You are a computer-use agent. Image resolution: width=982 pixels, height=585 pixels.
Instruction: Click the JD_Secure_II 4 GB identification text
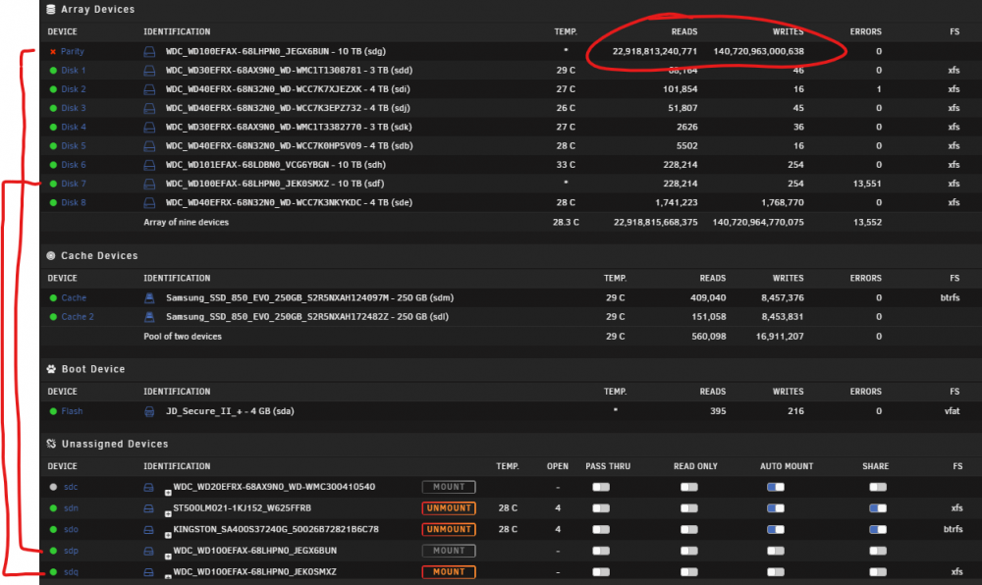(230, 411)
